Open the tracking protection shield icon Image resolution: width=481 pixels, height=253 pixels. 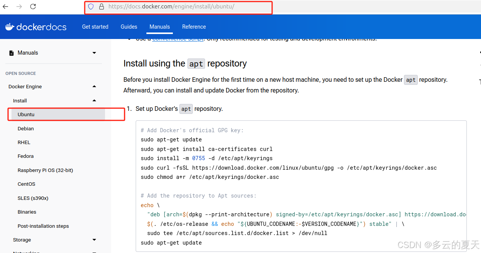pyautogui.click(x=91, y=6)
